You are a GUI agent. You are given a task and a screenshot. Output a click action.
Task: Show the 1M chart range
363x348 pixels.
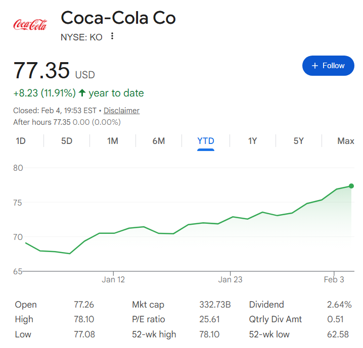tap(113, 141)
